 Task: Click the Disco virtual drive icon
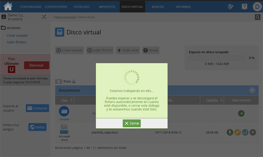point(60,32)
